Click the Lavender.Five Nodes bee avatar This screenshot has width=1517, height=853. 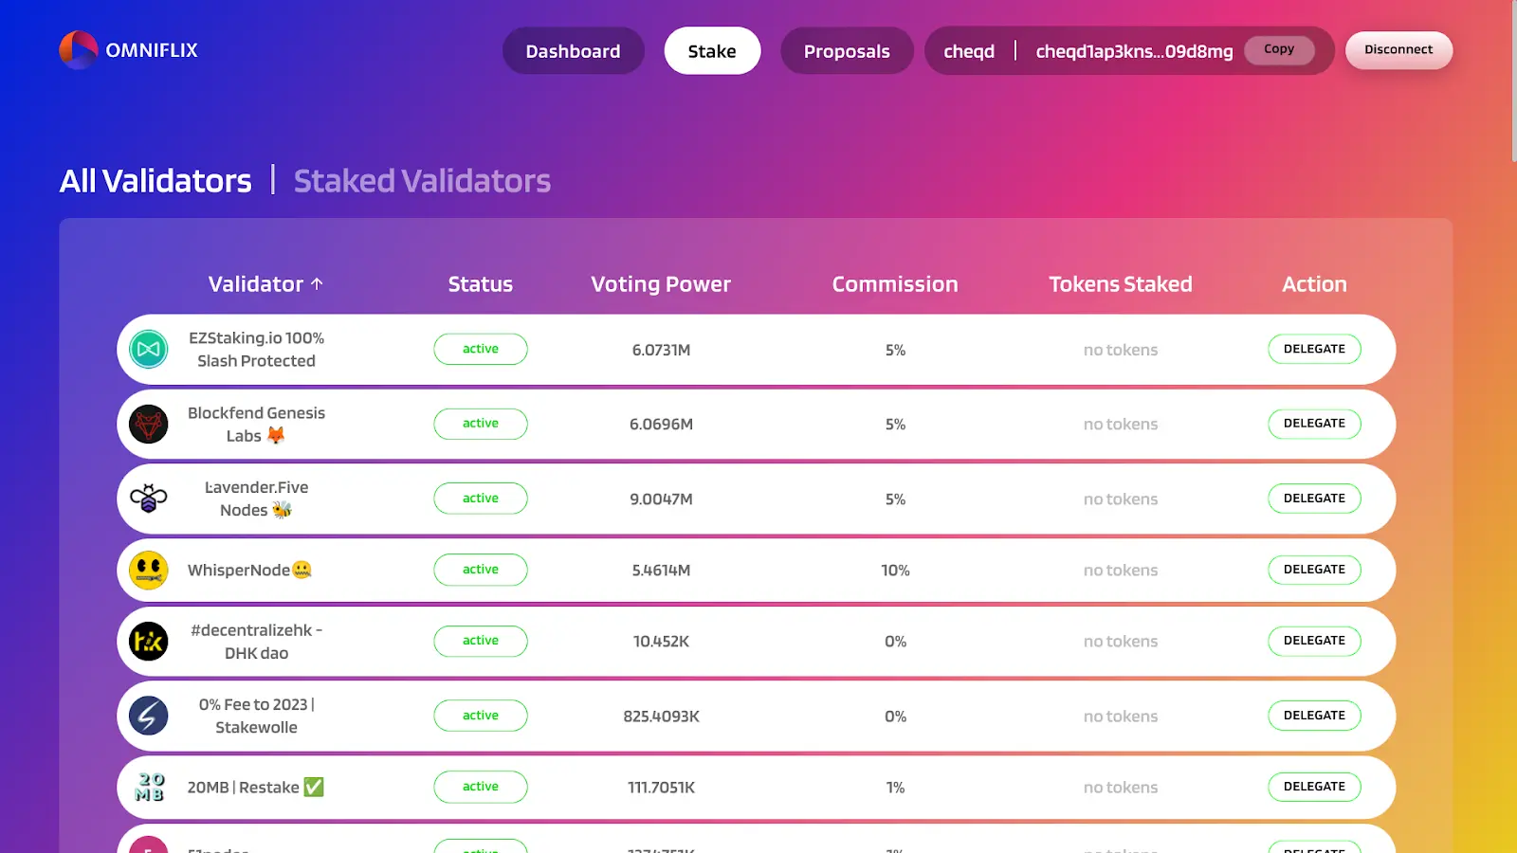[149, 499]
